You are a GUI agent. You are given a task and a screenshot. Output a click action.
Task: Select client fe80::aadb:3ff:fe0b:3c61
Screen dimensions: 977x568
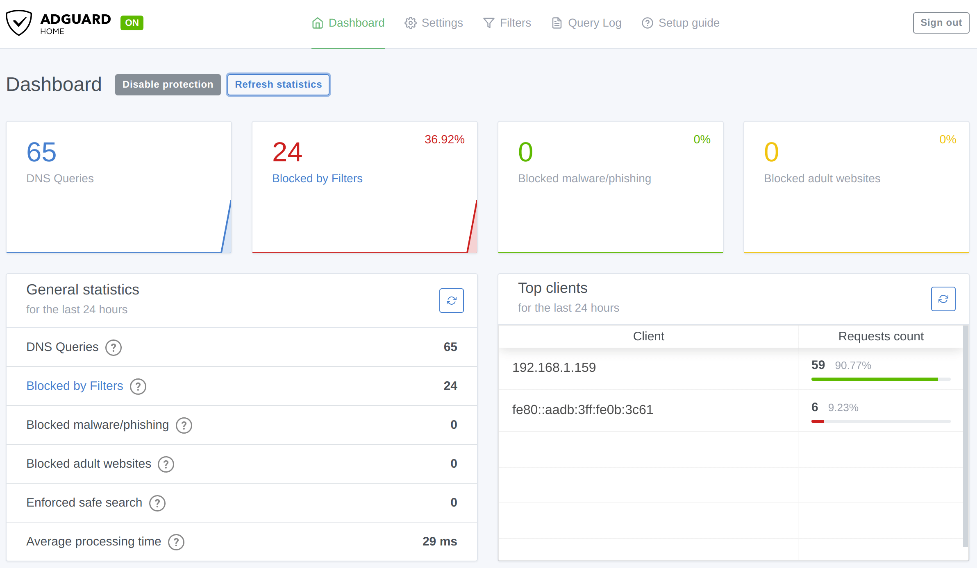[582, 410]
